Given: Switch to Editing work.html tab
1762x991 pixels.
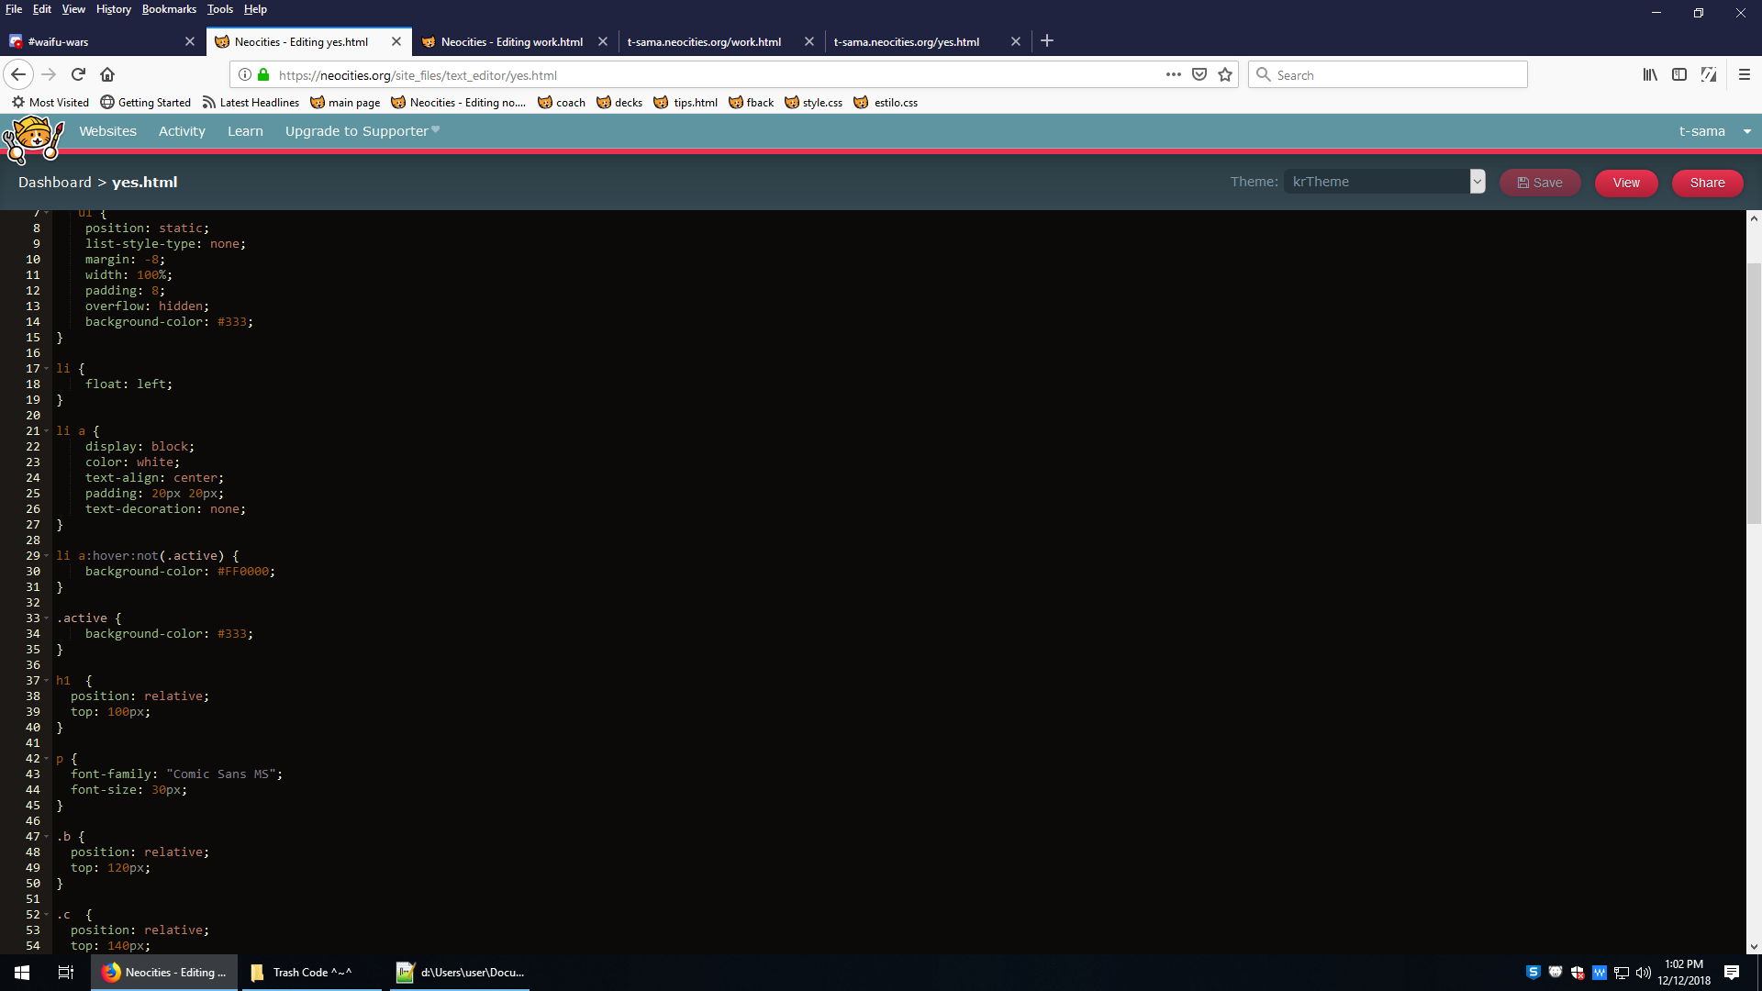Looking at the screenshot, I should coord(511,41).
